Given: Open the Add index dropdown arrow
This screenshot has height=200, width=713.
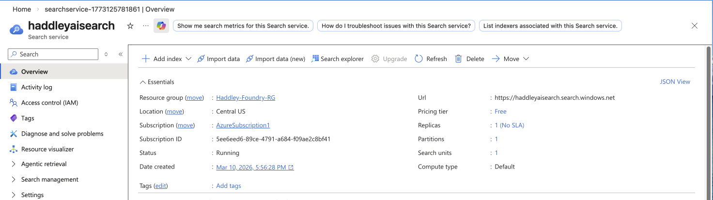Looking at the screenshot, I should click(x=188, y=59).
